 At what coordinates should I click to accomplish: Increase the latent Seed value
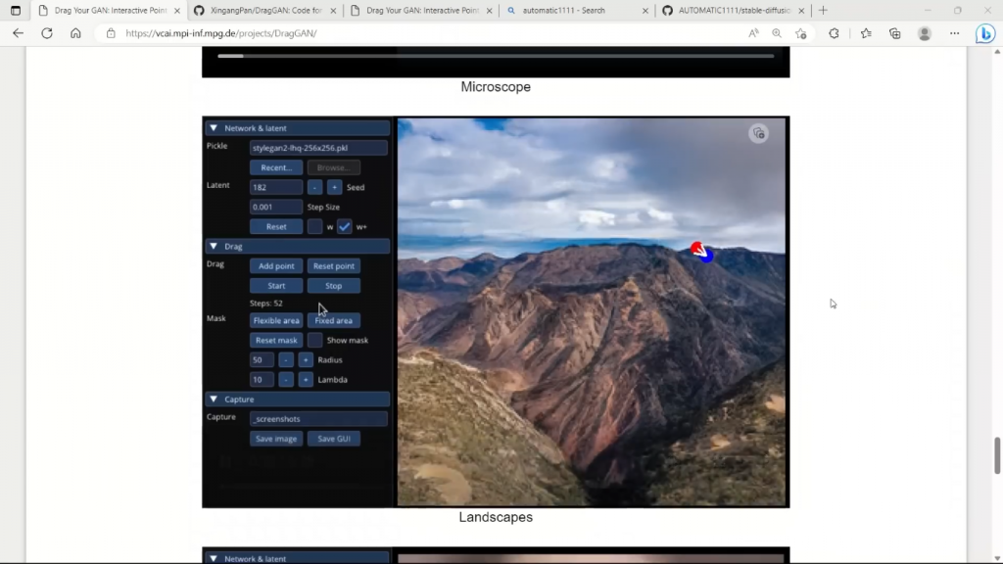pos(334,187)
